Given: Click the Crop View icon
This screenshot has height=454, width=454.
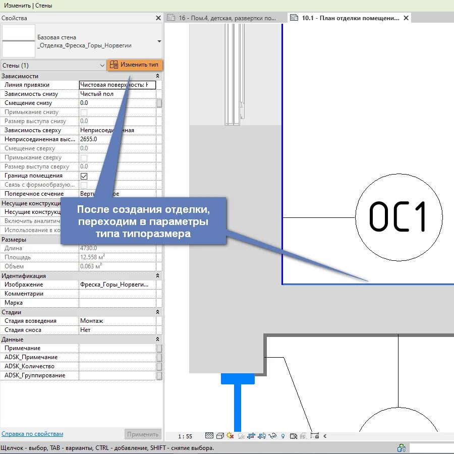Looking at the screenshot, I should click(x=251, y=435).
